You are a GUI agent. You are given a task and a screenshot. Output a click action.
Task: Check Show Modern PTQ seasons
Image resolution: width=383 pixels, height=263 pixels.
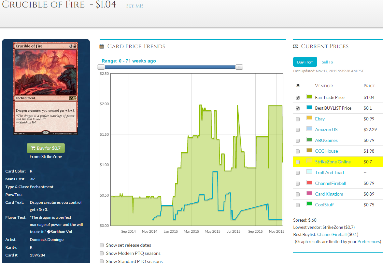[102, 253]
